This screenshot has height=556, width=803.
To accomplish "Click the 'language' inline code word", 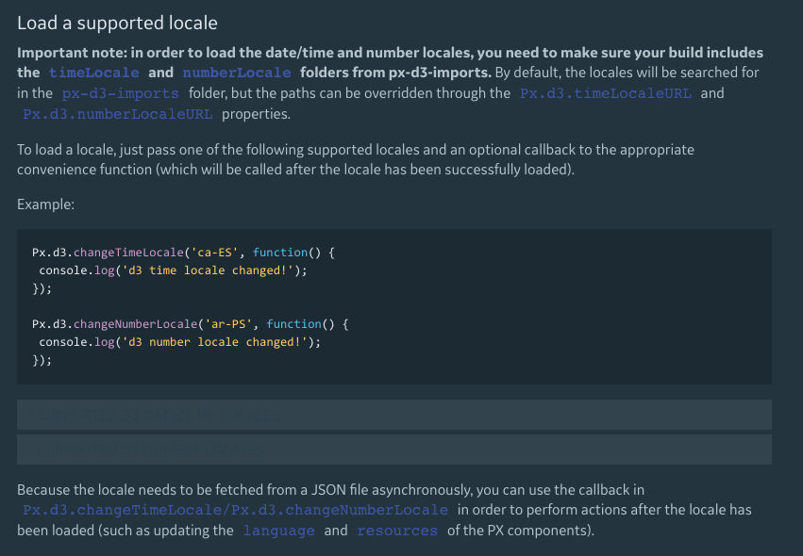I will 279,531.
